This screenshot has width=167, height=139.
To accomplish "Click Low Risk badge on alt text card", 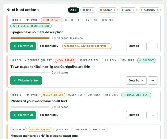I will (94, 95).
